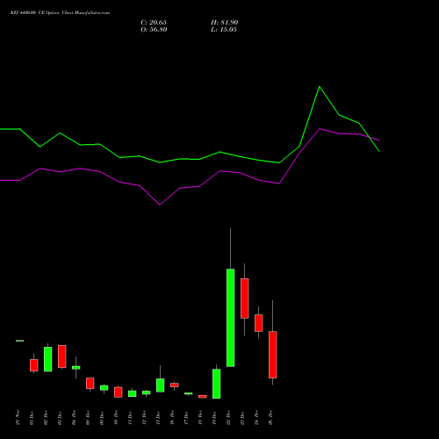Viewport: 439px width, 439px height.
Task: Select the green candlestick for 19 Dec
Action: point(216,384)
